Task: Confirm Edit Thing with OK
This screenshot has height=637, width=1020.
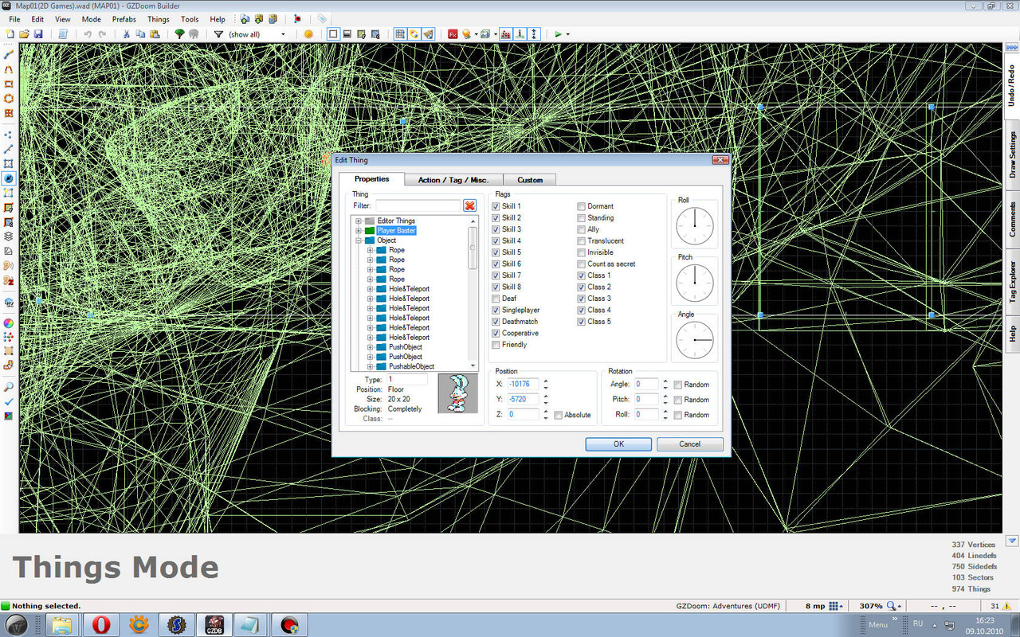Action: coord(618,444)
